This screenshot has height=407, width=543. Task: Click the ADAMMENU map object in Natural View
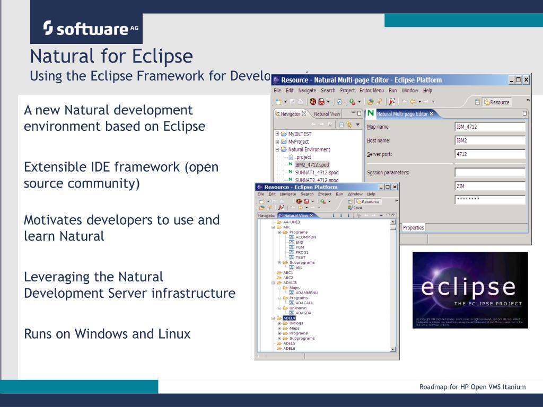point(303,293)
